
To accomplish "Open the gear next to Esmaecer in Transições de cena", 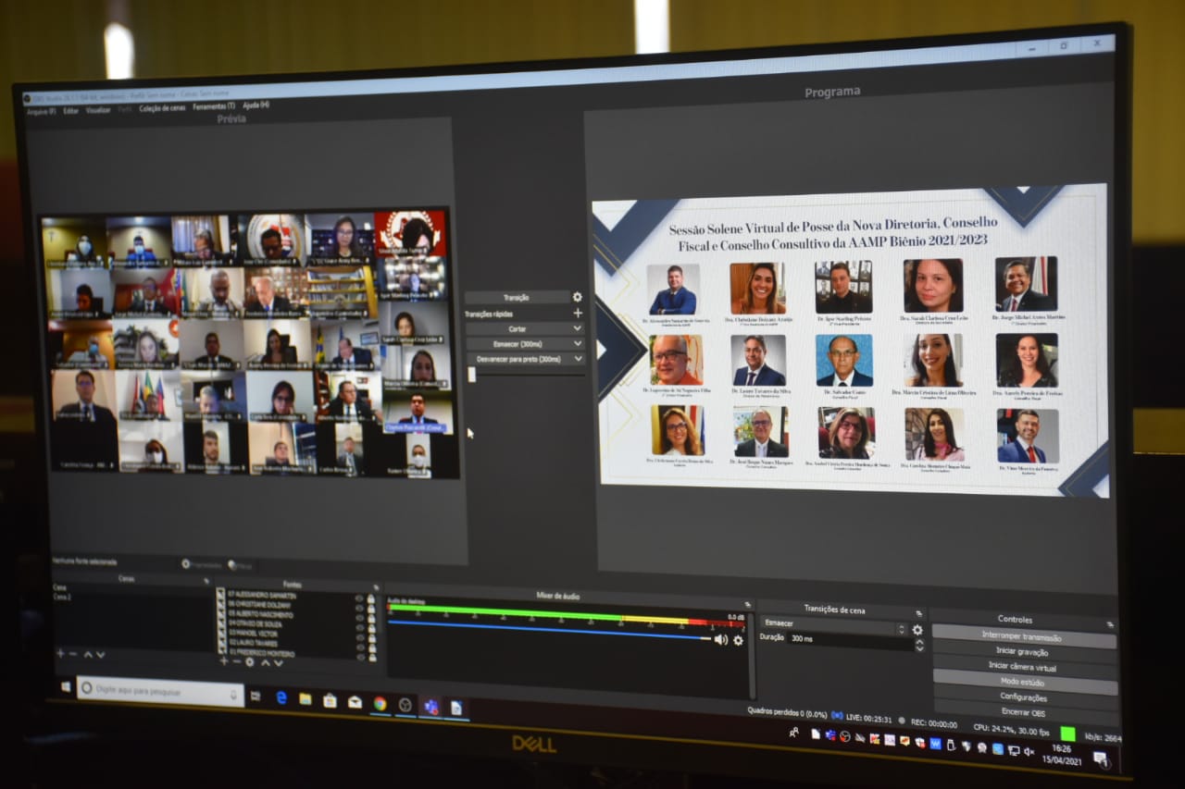I will 917,630.
